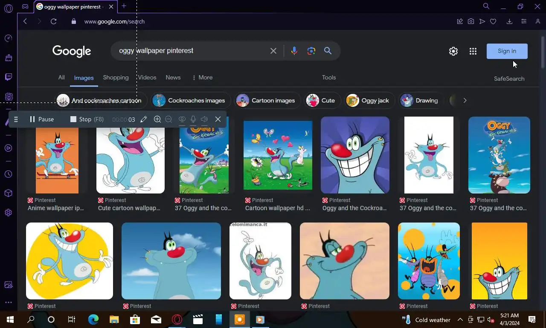The image size is (546, 328).
Task: Open the Twitch sidebar panel
Action: pos(8,77)
